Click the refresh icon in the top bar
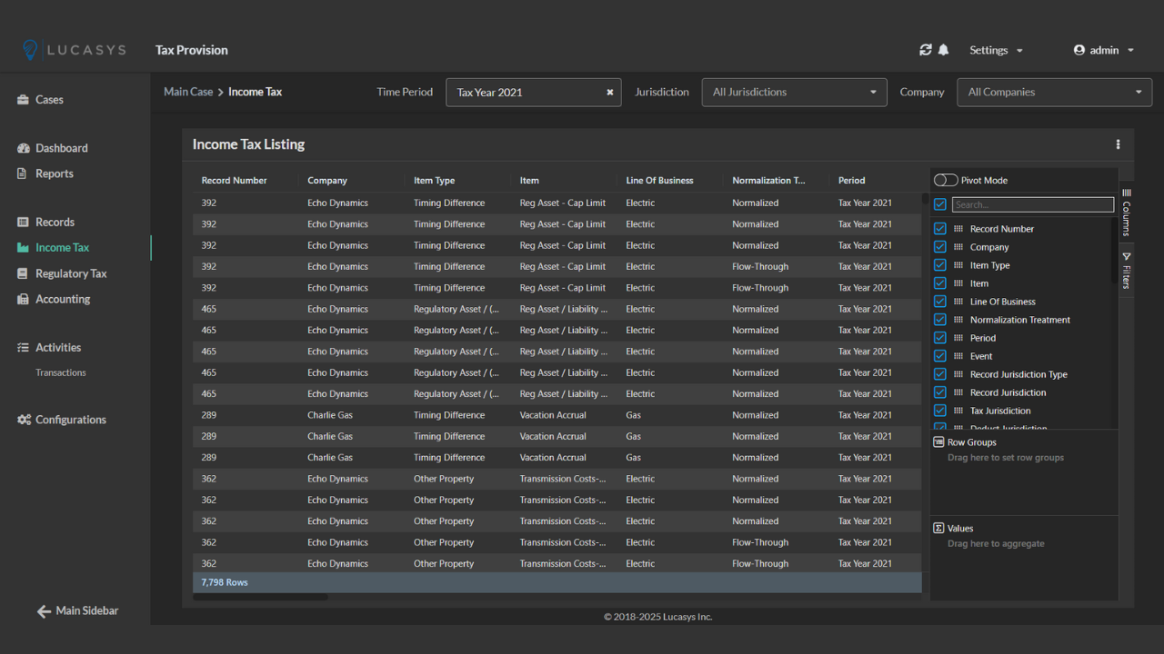Image resolution: width=1164 pixels, height=654 pixels. 925,50
